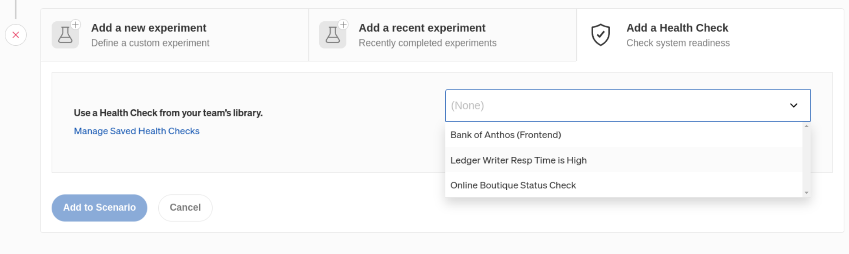Pick Online Boutique Status Check option
Screen dimensions: 849x254
click(624, 185)
